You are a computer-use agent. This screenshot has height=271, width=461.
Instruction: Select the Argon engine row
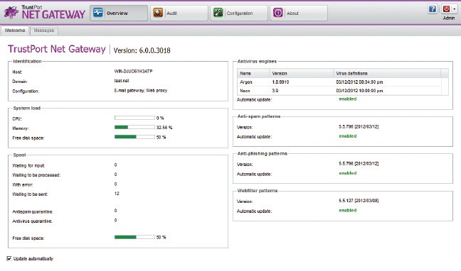[339, 82]
